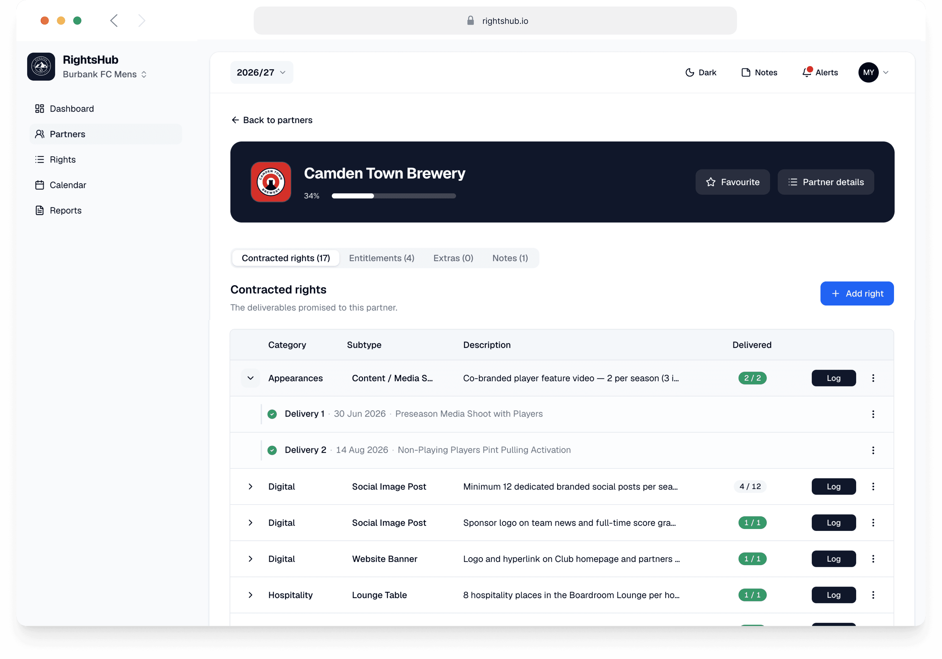Log delivery for Website Banner row
This screenshot has height=659, width=942.
[x=833, y=558]
